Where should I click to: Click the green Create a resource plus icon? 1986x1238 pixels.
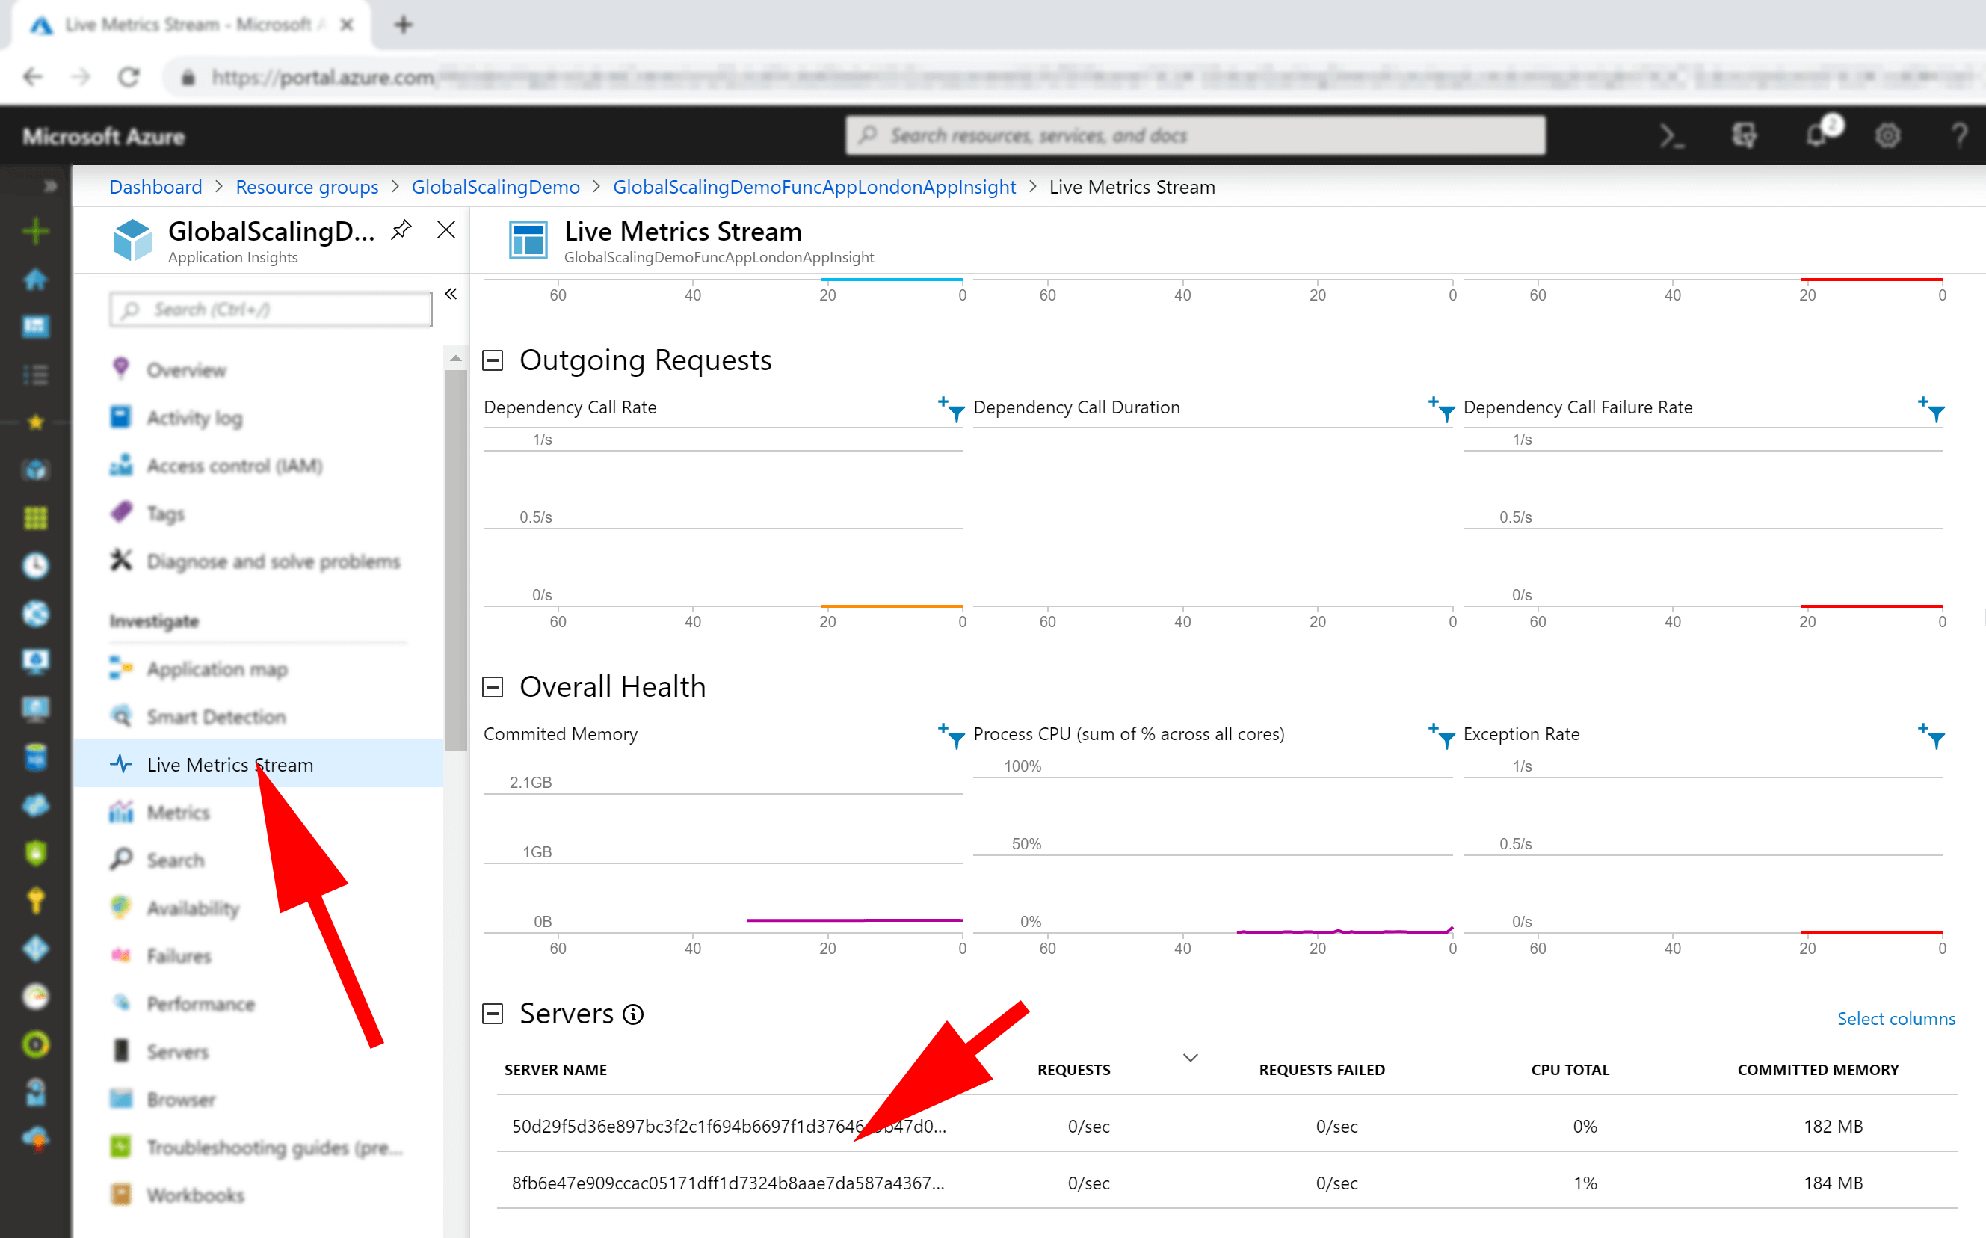tap(35, 232)
